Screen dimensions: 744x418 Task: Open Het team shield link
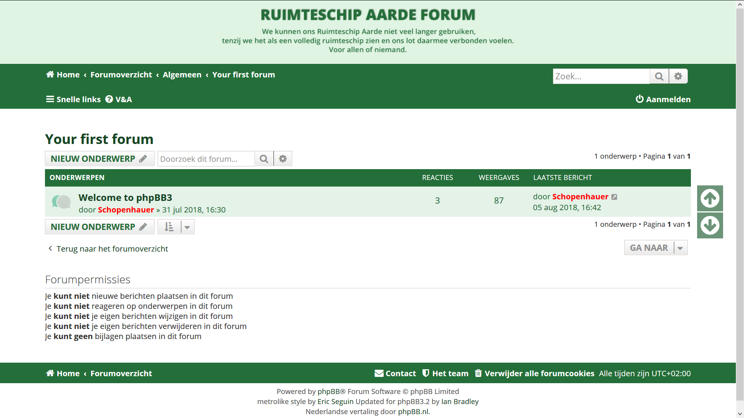[445, 373]
